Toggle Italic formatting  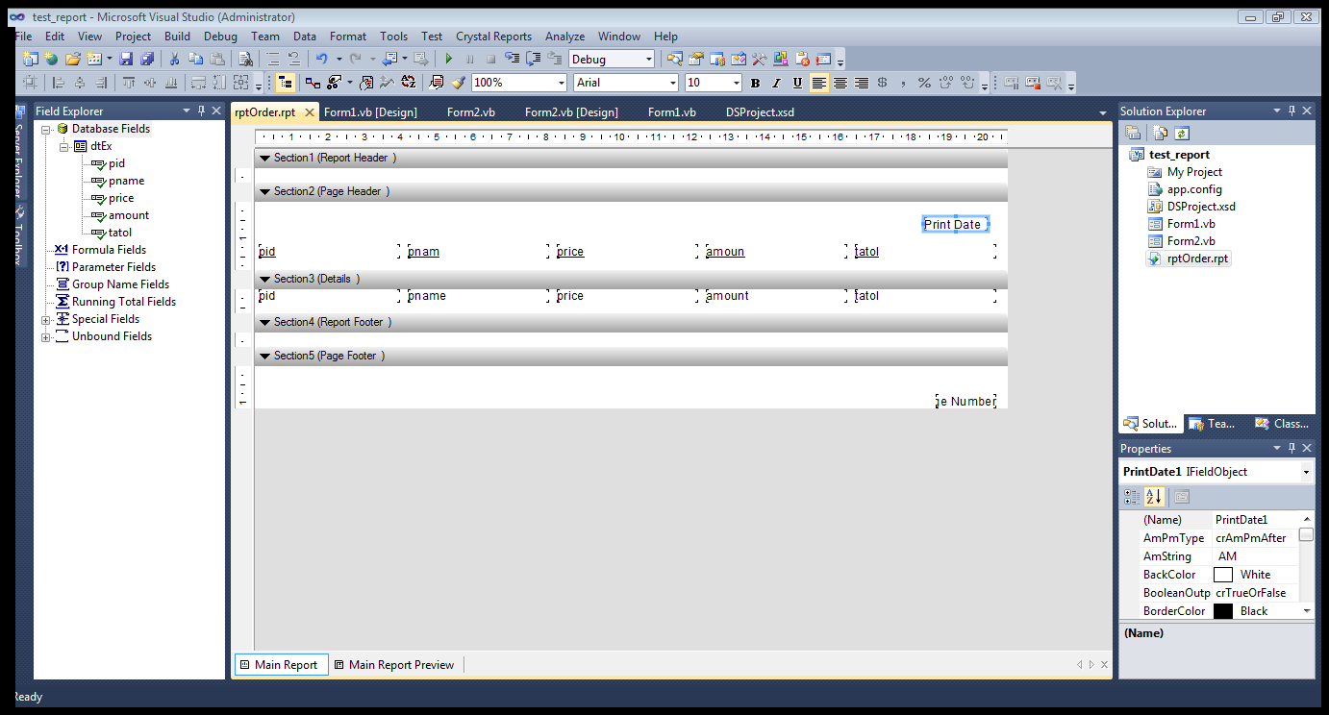coord(777,83)
